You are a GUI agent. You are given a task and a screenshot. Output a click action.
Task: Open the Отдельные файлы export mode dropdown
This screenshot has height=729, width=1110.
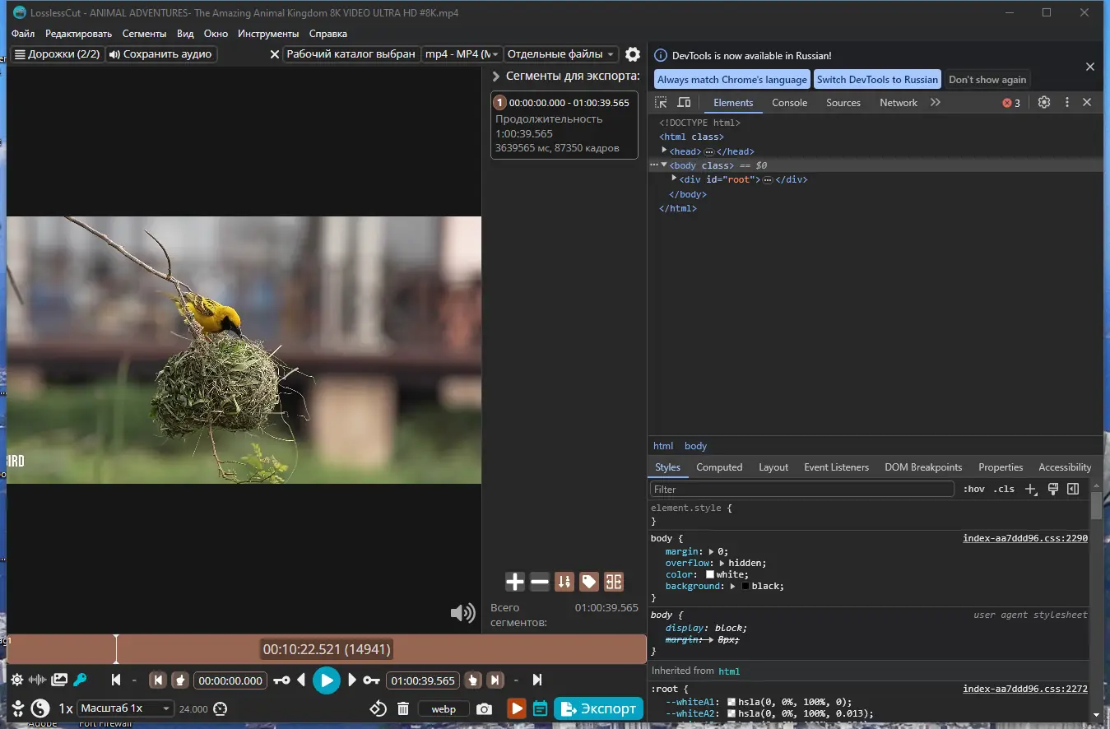(x=561, y=54)
